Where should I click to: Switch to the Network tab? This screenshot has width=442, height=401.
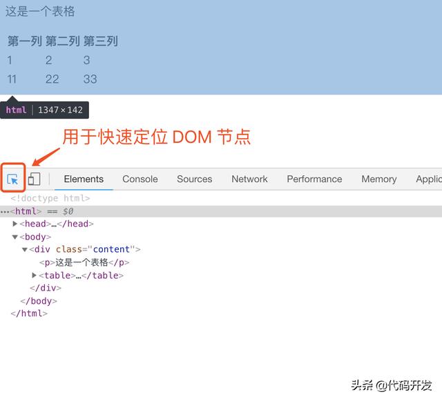pos(249,179)
